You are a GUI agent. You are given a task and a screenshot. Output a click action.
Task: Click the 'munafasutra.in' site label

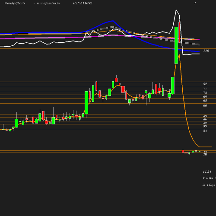[48, 3]
